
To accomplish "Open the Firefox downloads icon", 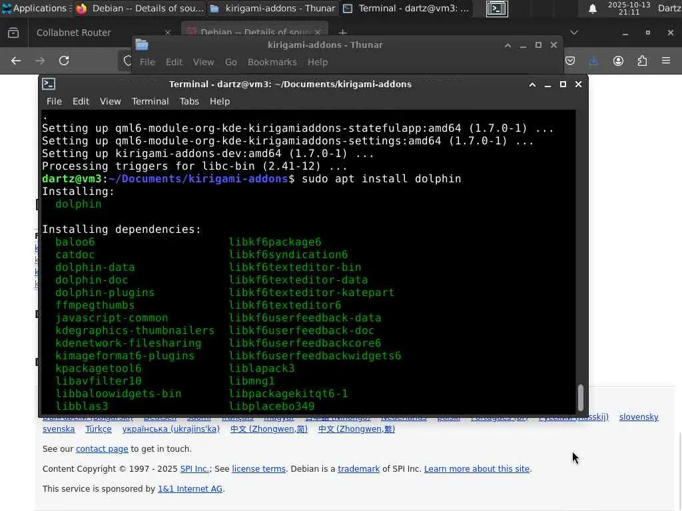I will [593, 61].
